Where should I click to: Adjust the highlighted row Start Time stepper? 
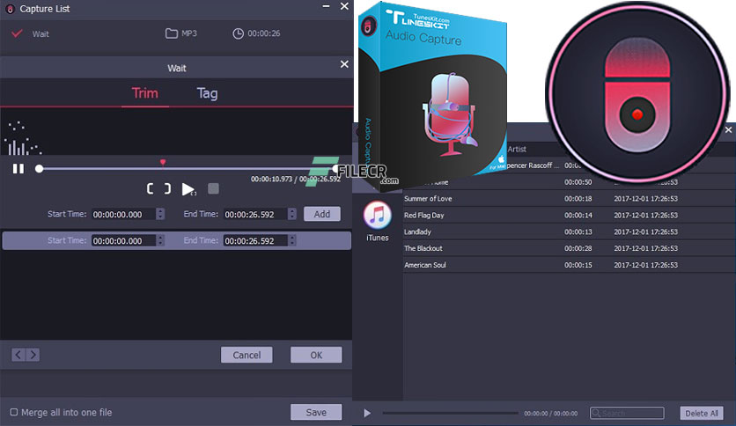click(x=160, y=240)
